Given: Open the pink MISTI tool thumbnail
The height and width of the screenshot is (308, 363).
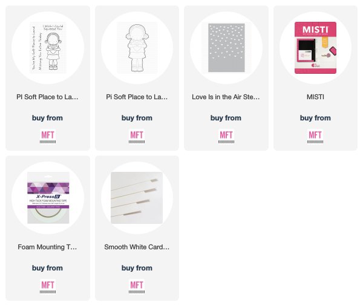Looking at the screenshot, I should point(315,48).
